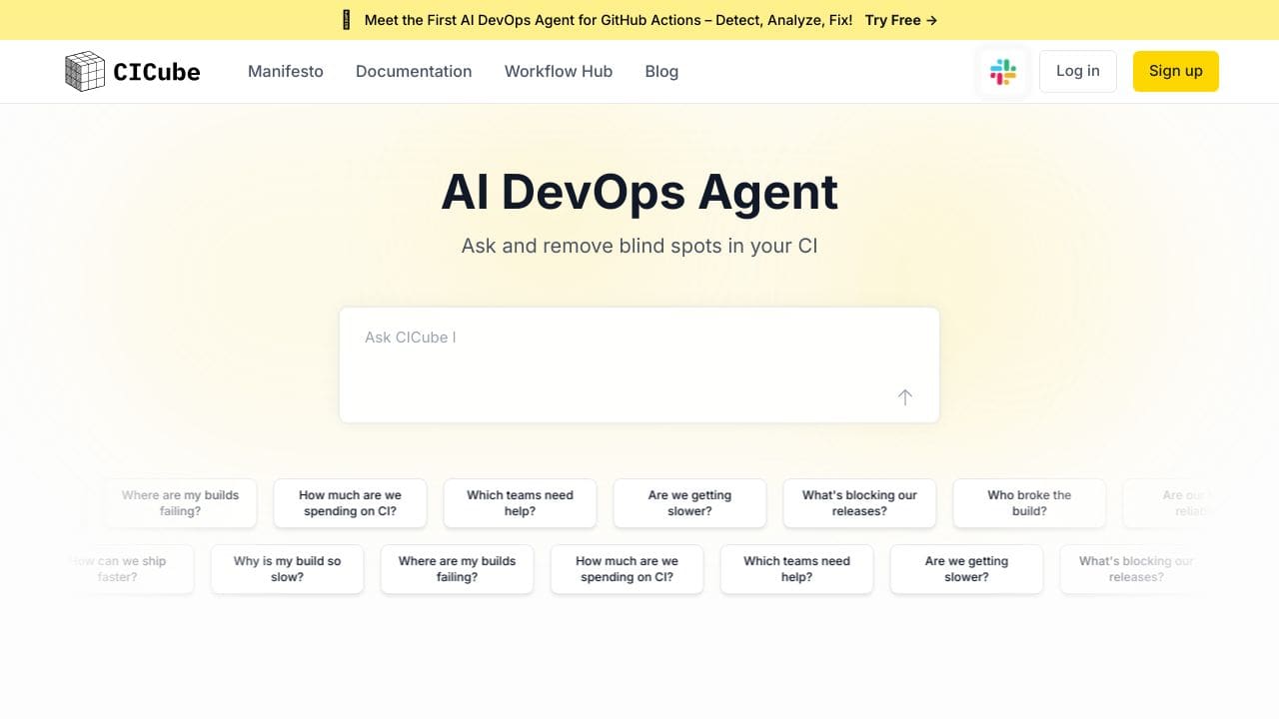Viewport: 1279px width, 719px height.
Task: Pick bottom-row 'Are we getting slower?' chip
Action: (x=966, y=569)
